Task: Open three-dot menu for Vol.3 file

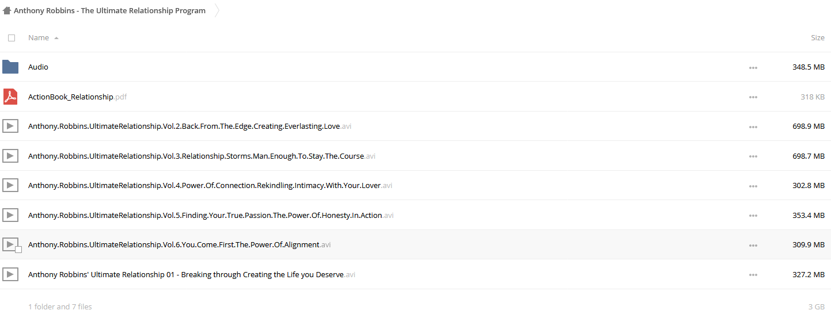Action: coord(753,156)
